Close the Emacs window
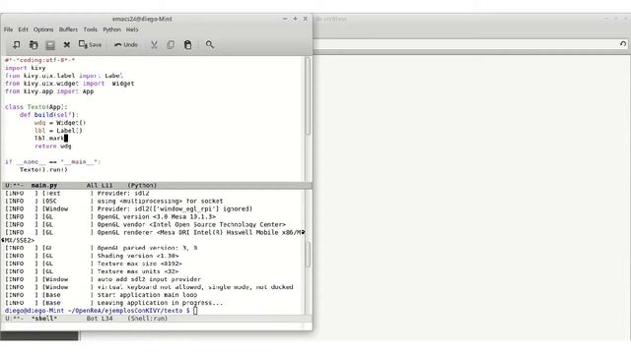Viewport: 631px width, 354px height. 305,19
